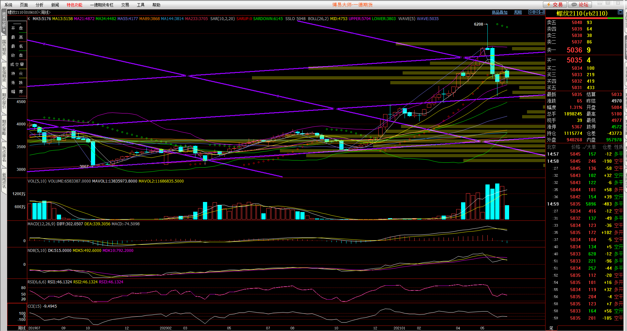Screen dimensions: 627x331
Task: Open the 一德期货专栏 menu
Action: click(x=102, y=5)
